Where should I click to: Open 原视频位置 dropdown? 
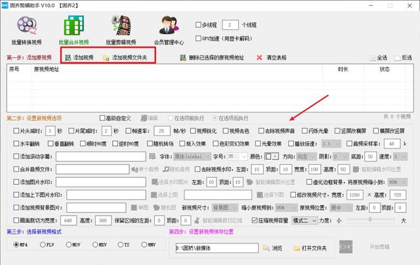[x=341, y=207]
